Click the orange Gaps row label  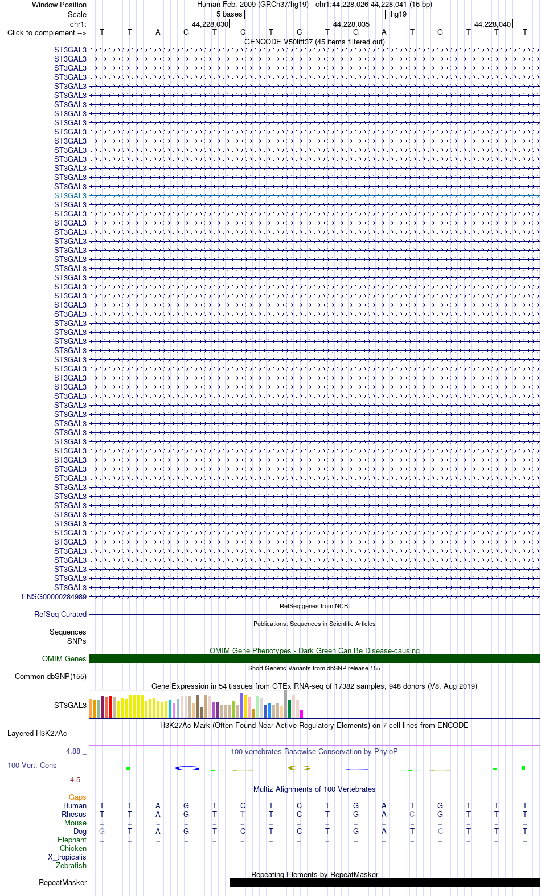coord(77,797)
